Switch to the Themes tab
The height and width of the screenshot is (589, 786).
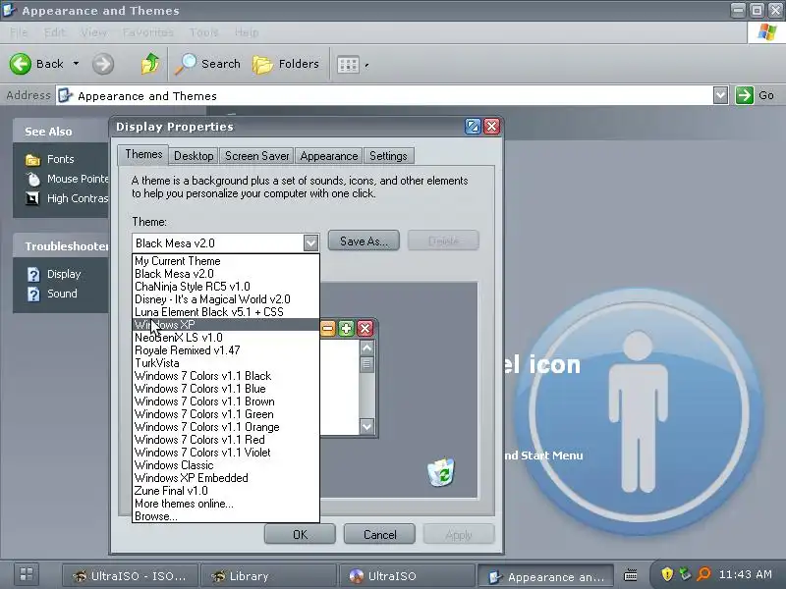click(x=143, y=154)
